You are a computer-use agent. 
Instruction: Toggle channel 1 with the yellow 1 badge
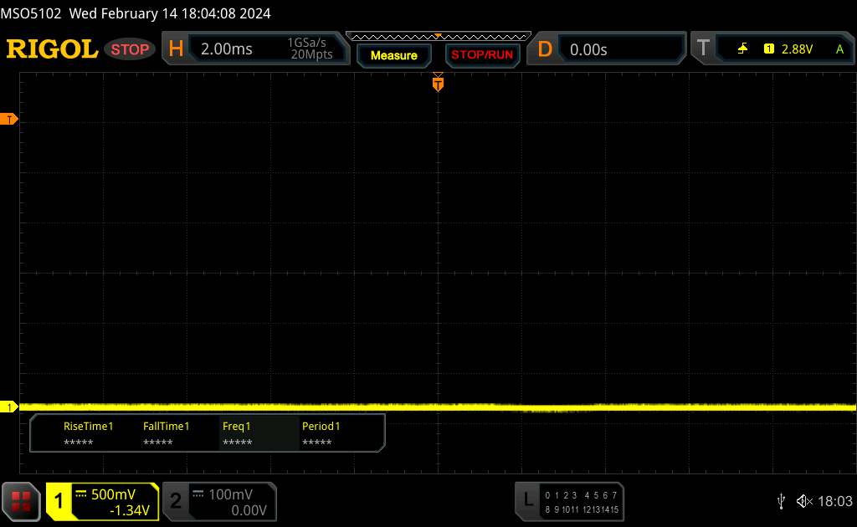[x=59, y=501]
